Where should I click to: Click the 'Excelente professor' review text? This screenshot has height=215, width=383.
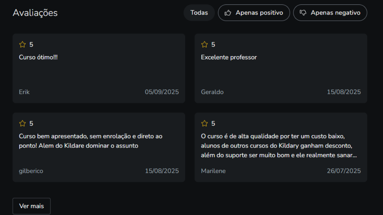229,57
